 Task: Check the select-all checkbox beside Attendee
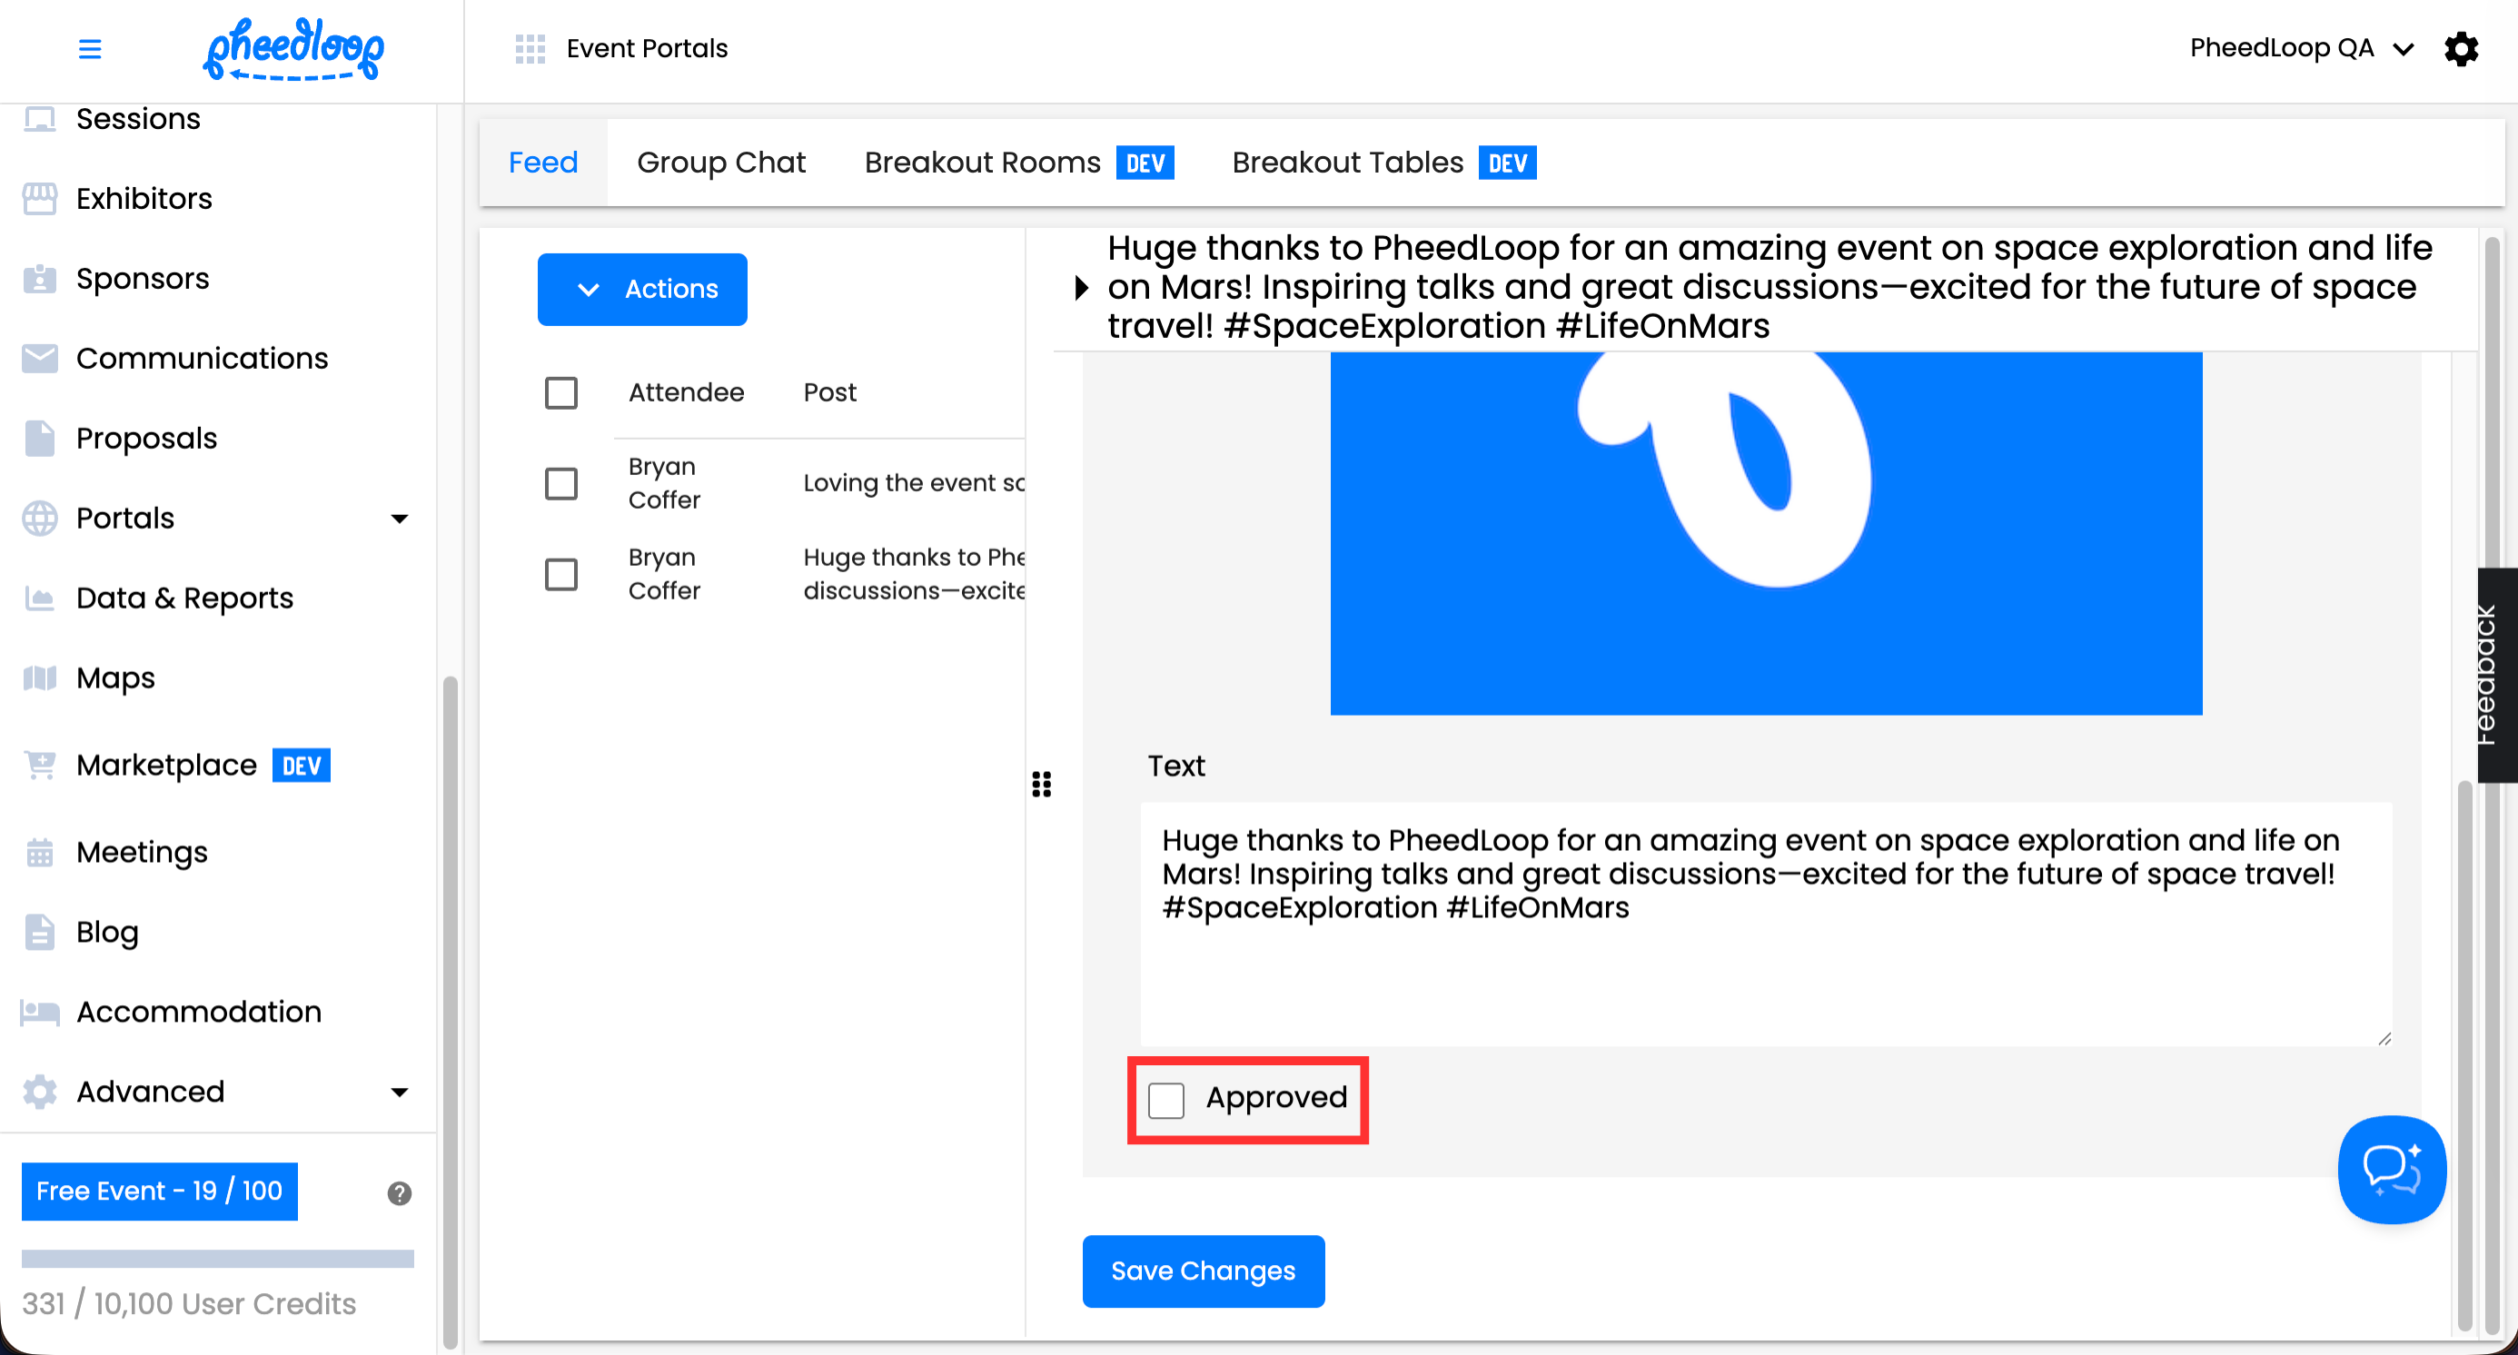[561, 392]
